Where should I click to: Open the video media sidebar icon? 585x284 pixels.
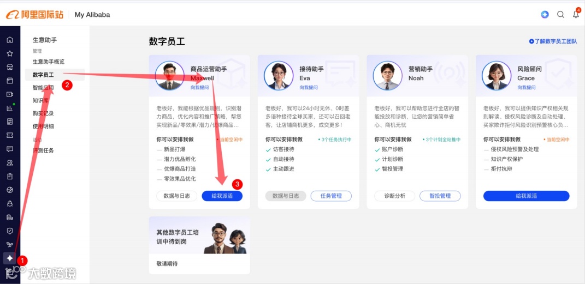click(x=10, y=94)
